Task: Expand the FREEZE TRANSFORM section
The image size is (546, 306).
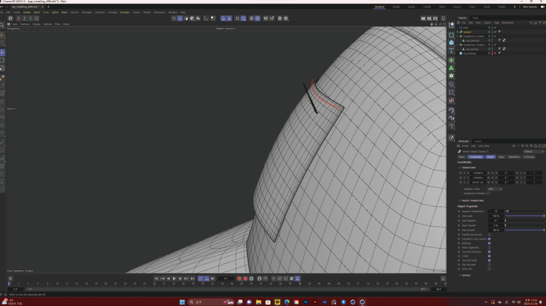Action: point(460,201)
